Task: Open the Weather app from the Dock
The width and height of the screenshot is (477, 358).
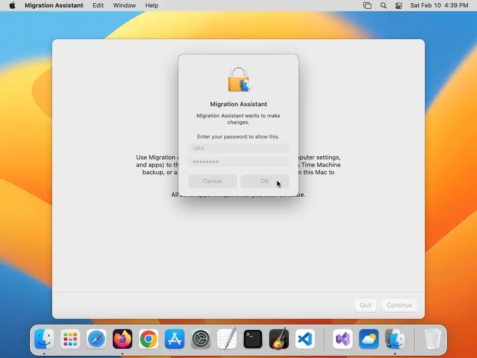Action: coord(369,339)
